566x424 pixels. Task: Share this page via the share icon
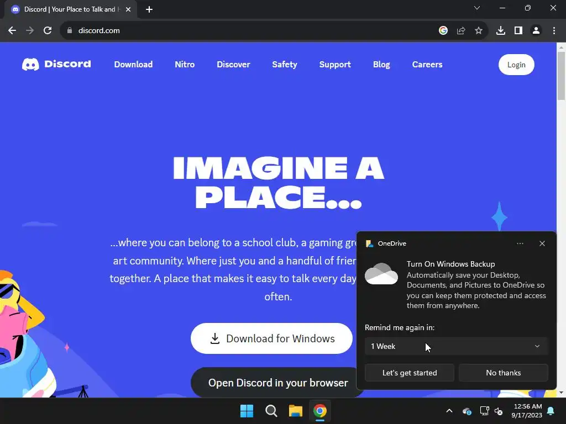(460, 31)
